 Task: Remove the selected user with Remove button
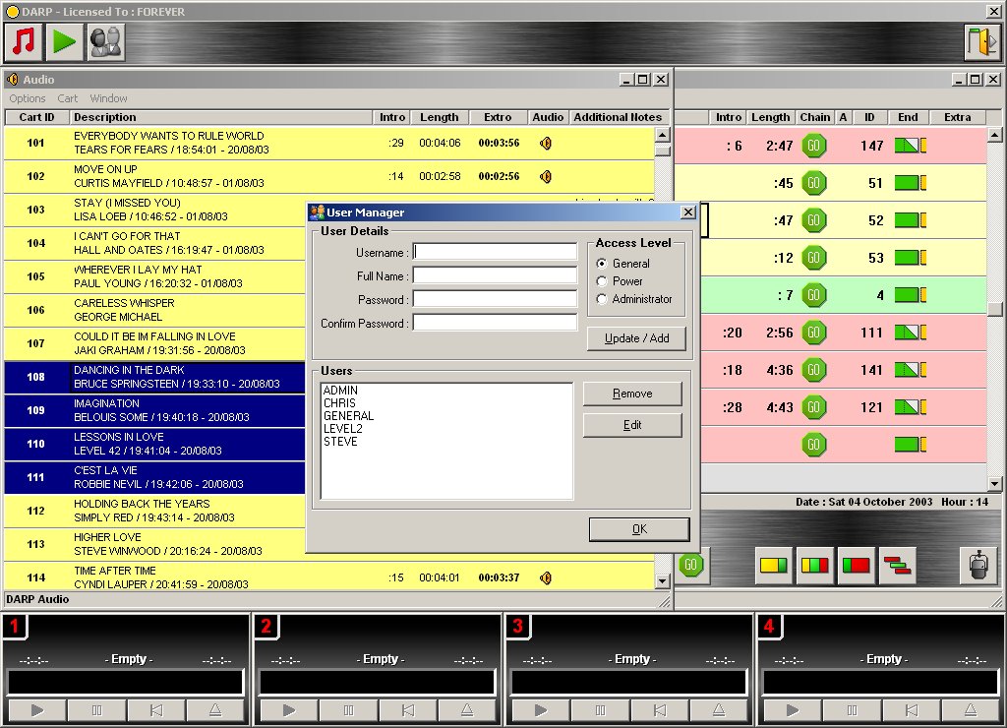tap(632, 394)
